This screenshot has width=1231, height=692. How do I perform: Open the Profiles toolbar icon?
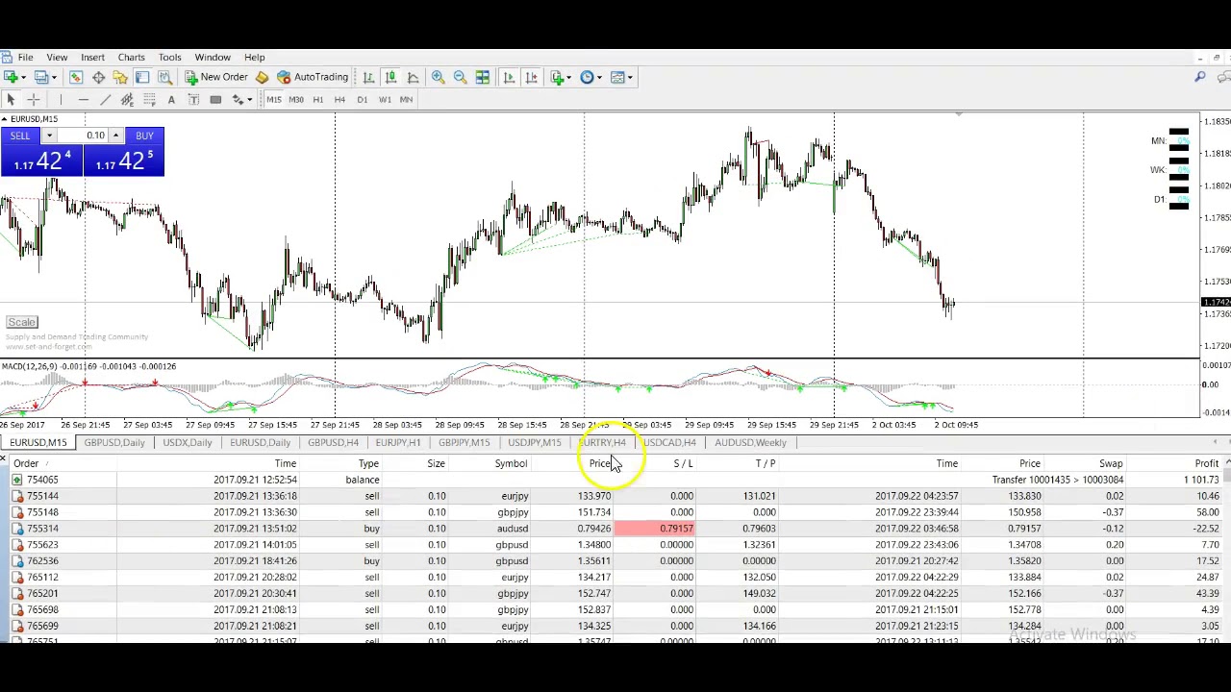40,77
